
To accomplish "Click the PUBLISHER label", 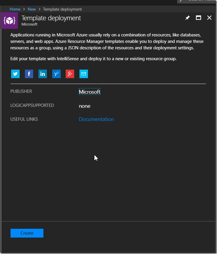I will [x=21, y=91].
